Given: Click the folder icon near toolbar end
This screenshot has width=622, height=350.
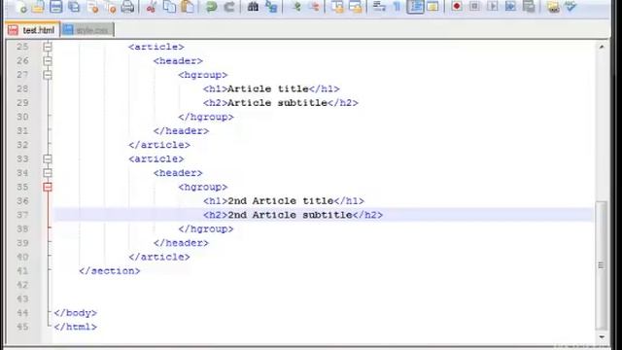Looking at the screenshot, I should (x=553, y=7).
